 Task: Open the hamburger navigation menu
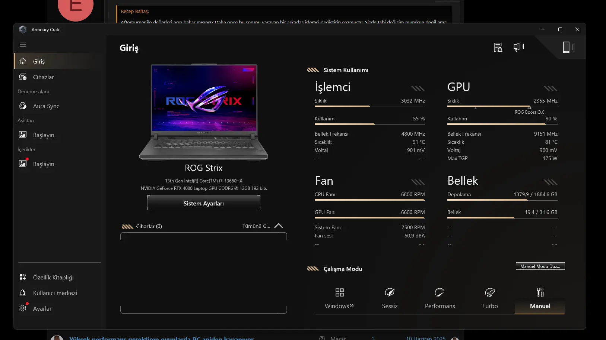coord(23,44)
